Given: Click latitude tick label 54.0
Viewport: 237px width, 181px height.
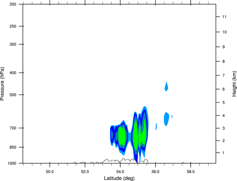Looking at the screenshot, I should click(x=120, y=172).
